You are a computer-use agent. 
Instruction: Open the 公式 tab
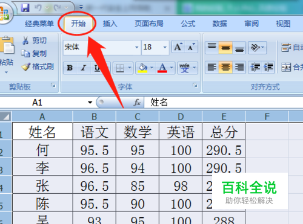pos(188,24)
